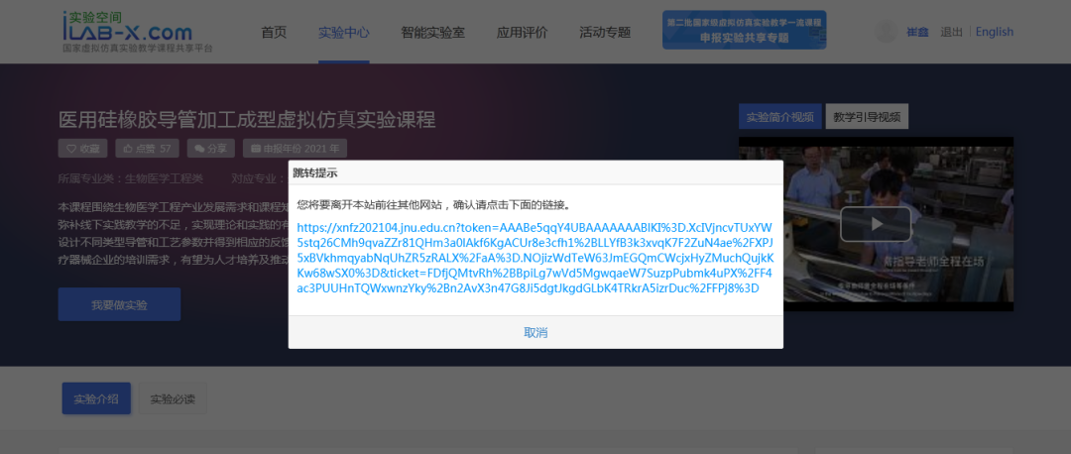Click 取消 to cancel the redirect

pos(535,332)
